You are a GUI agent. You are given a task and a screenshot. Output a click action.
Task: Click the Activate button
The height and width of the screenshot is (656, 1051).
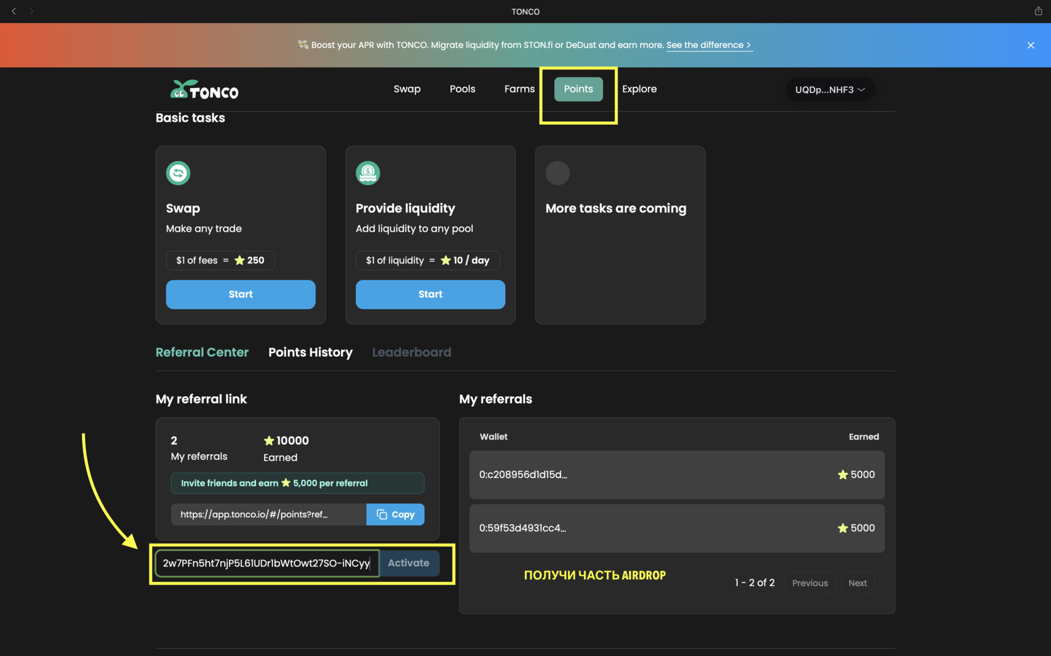point(409,563)
